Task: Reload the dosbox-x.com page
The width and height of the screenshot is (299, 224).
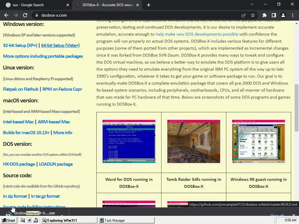Action: point(25,15)
